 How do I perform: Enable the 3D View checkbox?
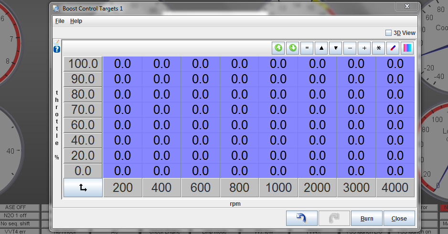388,33
